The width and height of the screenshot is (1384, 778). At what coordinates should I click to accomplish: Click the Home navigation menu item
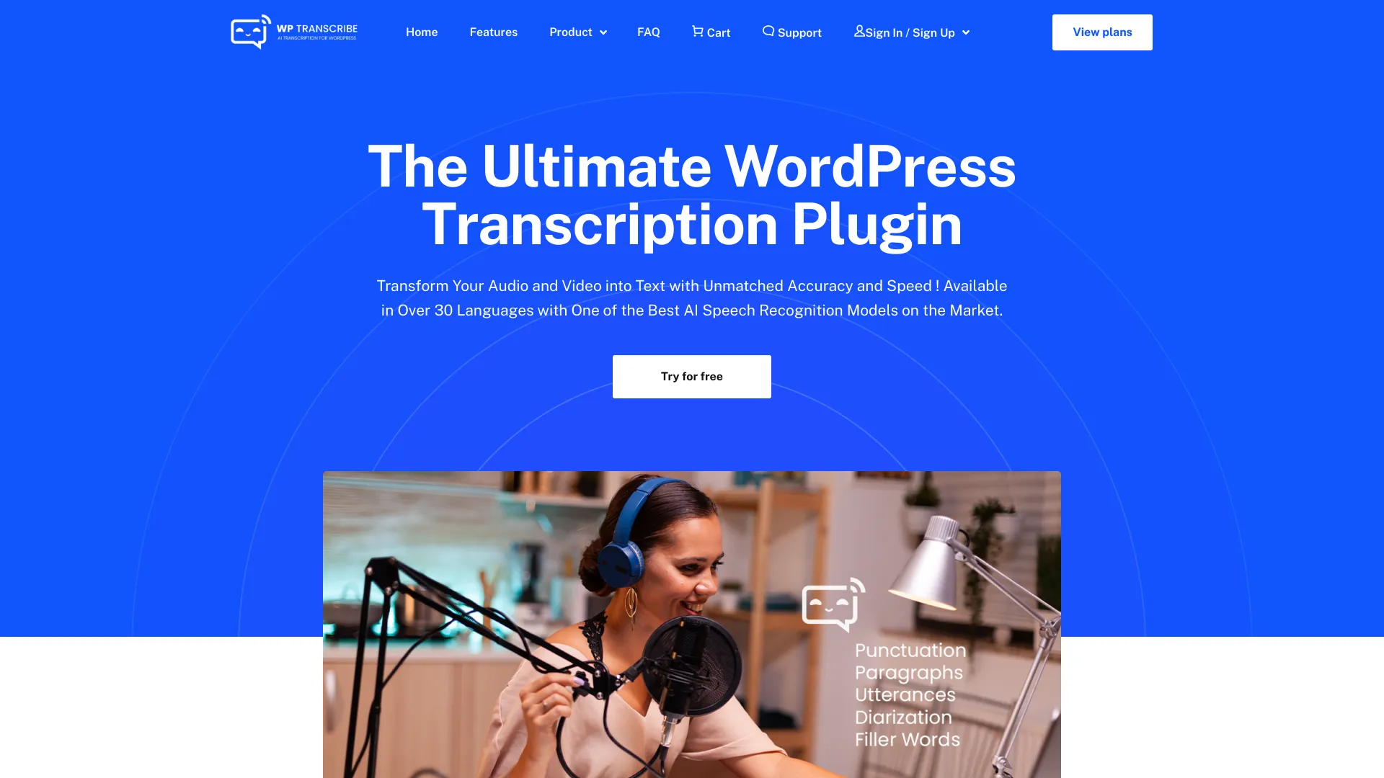click(x=421, y=32)
